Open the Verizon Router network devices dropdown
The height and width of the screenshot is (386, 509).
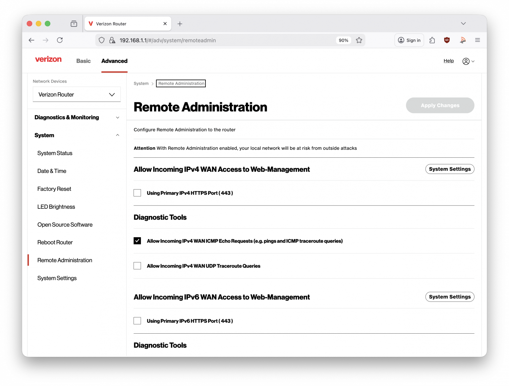click(x=77, y=94)
